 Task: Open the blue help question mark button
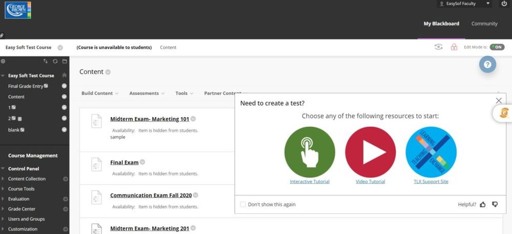[x=487, y=64]
